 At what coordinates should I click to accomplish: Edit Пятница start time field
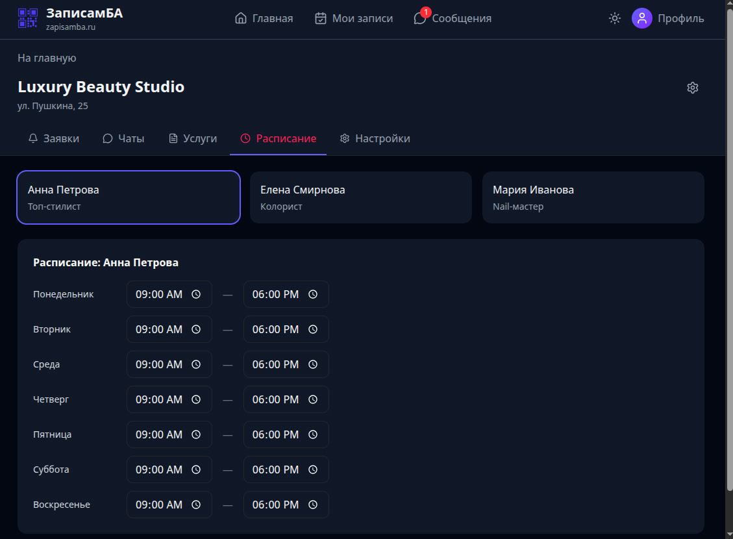pyautogui.click(x=169, y=434)
